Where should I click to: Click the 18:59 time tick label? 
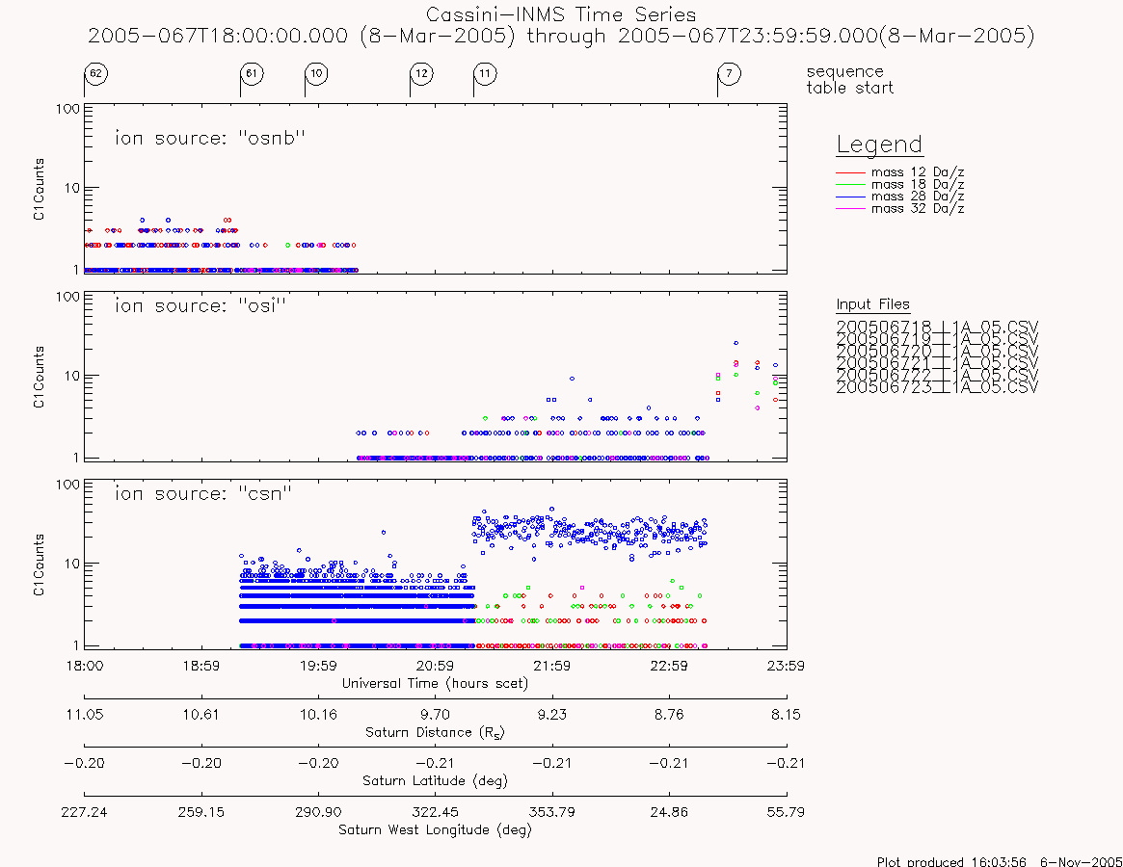201,666
